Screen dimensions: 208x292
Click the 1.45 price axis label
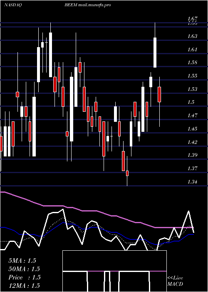192,128
